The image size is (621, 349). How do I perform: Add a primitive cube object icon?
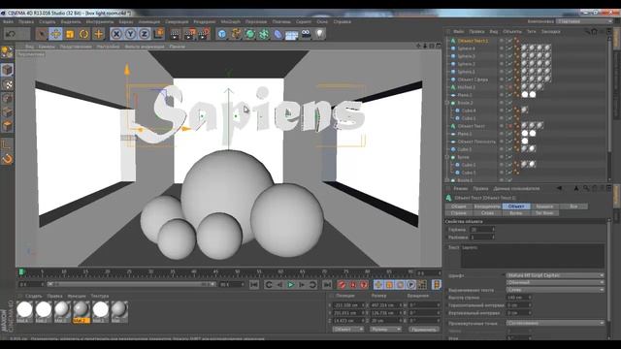(x=222, y=35)
